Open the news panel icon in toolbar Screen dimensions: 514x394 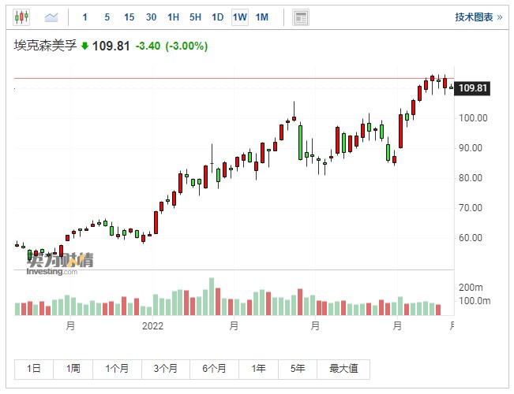click(300, 17)
